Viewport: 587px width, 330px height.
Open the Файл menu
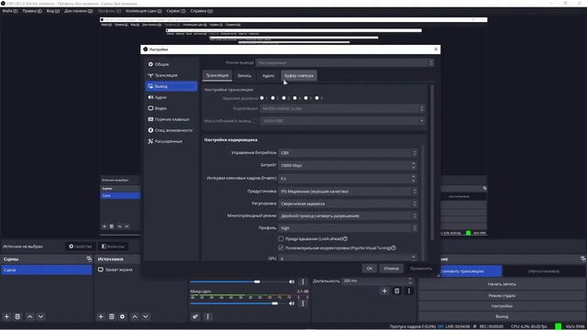click(x=10, y=11)
